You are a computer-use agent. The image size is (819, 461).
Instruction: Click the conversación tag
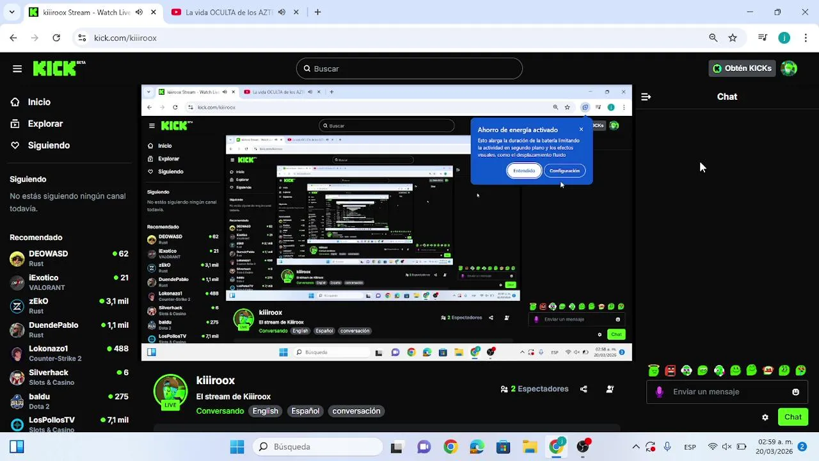pos(356,411)
